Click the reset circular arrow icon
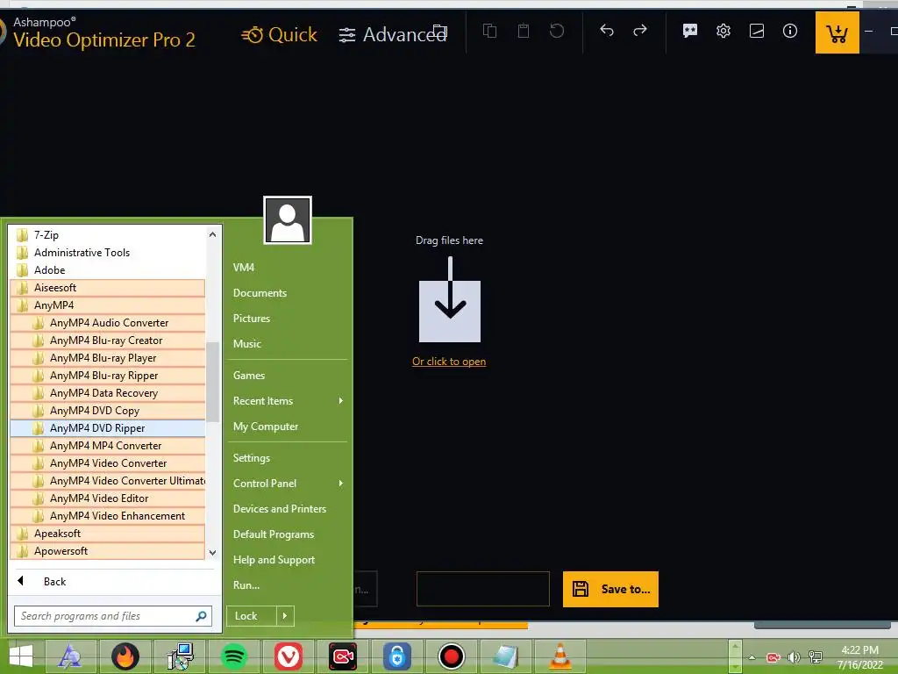 557,31
